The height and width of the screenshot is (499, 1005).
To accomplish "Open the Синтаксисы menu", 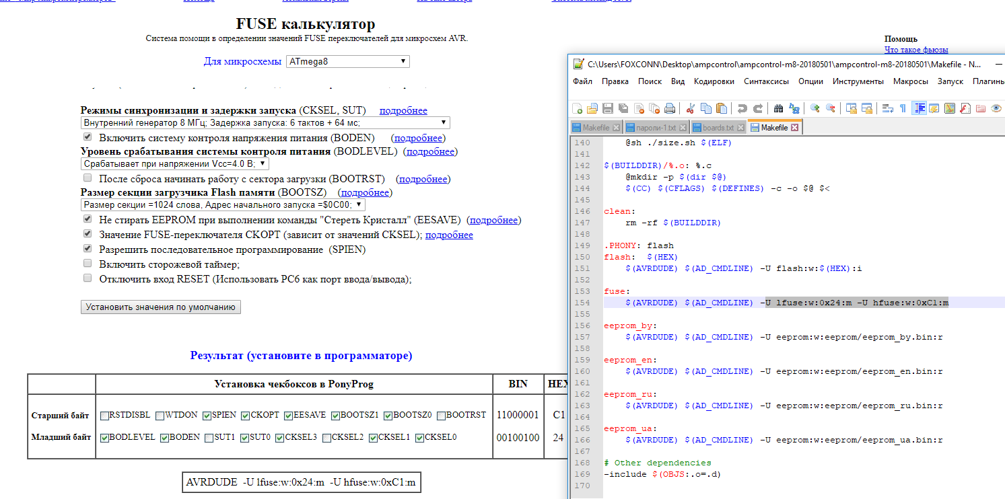I will tap(766, 81).
